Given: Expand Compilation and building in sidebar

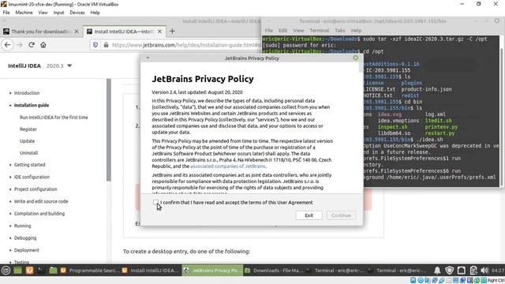Looking at the screenshot, I should pos(39,214).
